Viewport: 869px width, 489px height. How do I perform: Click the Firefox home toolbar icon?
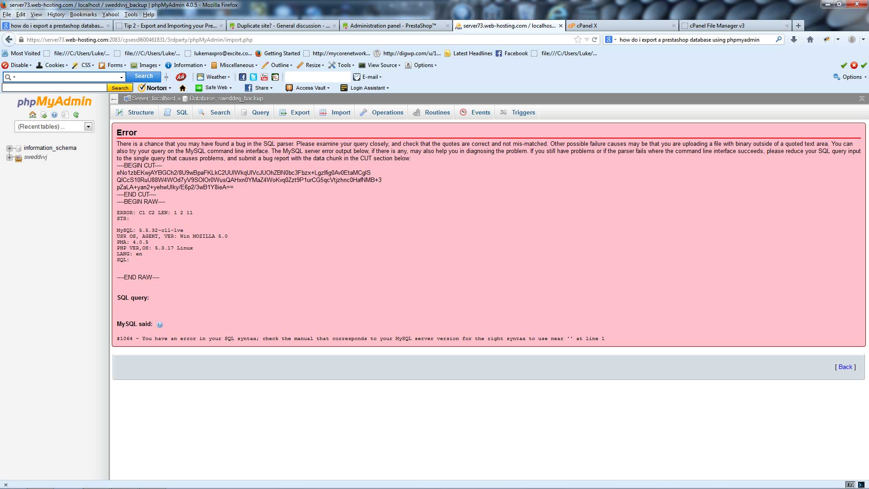(x=810, y=40)
